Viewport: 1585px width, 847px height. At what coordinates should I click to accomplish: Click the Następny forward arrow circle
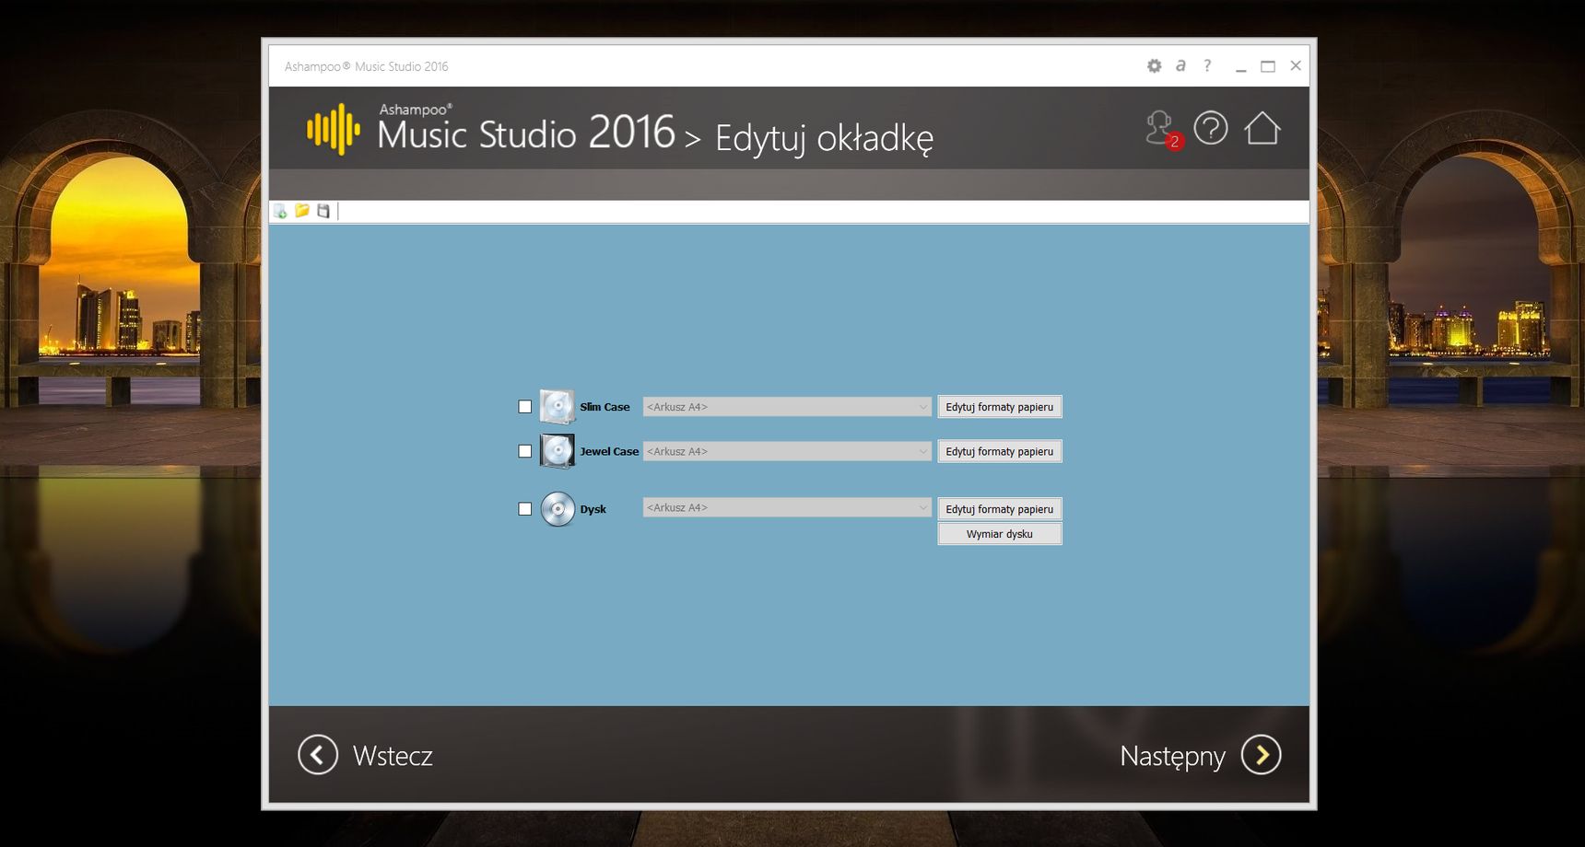1262,755
